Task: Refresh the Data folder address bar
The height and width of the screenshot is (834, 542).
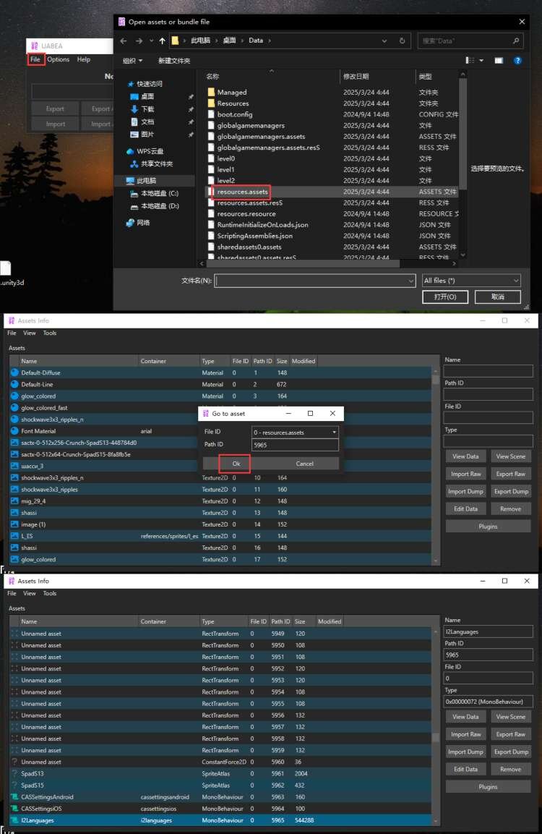Action: (403, 41)
